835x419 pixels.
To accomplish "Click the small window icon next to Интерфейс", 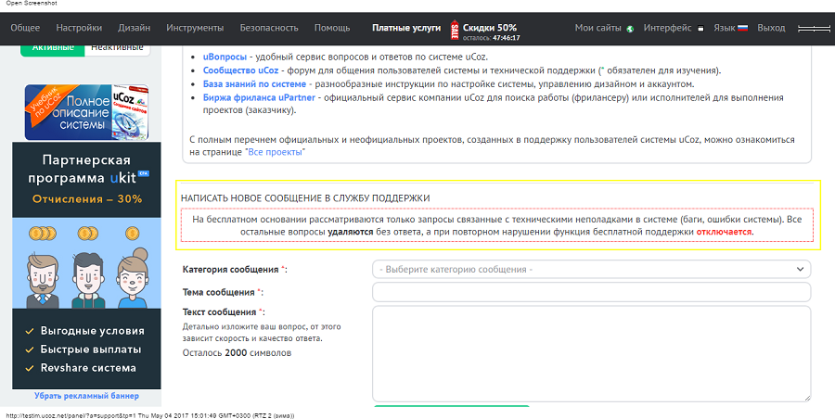I will [700, 29].
